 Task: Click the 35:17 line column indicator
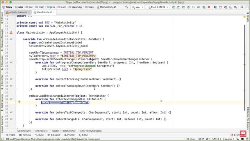[x=201, y=139]
